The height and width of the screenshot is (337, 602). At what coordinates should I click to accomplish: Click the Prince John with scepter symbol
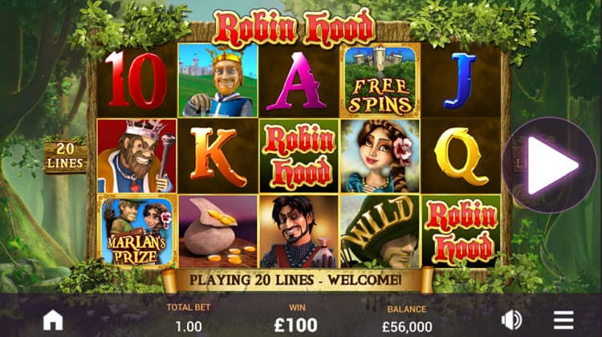click(x=137, y=156)
